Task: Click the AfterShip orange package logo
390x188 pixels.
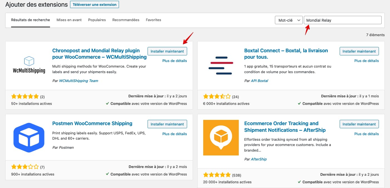Action: 221,138
